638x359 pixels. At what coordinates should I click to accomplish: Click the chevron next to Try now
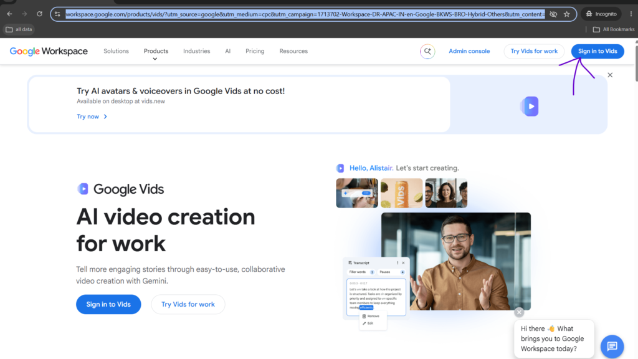click(105, 117)
